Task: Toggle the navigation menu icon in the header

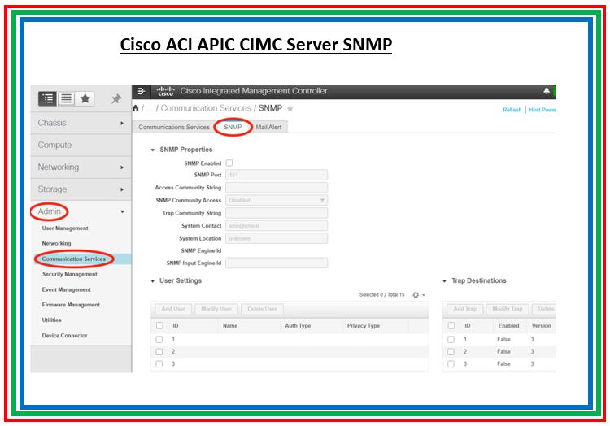Action: point(142,91)
